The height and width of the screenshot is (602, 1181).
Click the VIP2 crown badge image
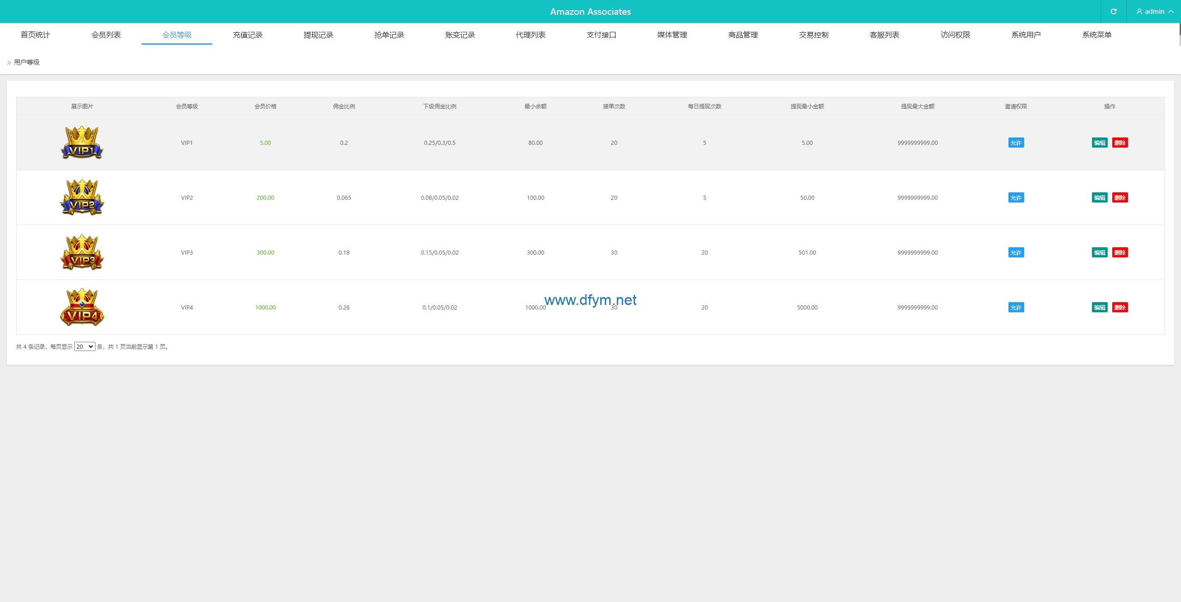click(82, 197)
